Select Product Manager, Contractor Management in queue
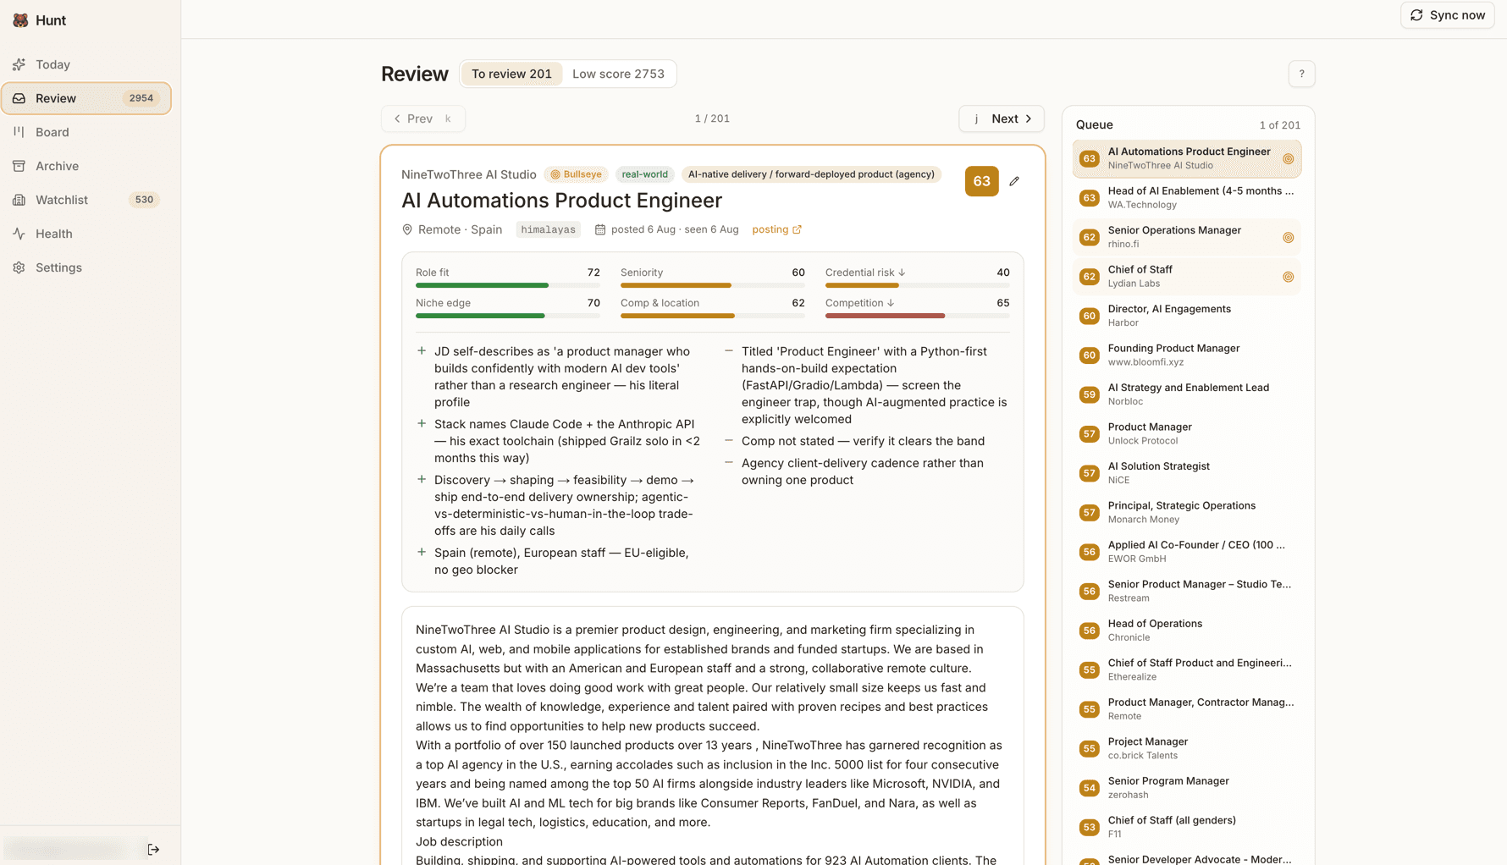1507x865 pixels. (1187, 709)
